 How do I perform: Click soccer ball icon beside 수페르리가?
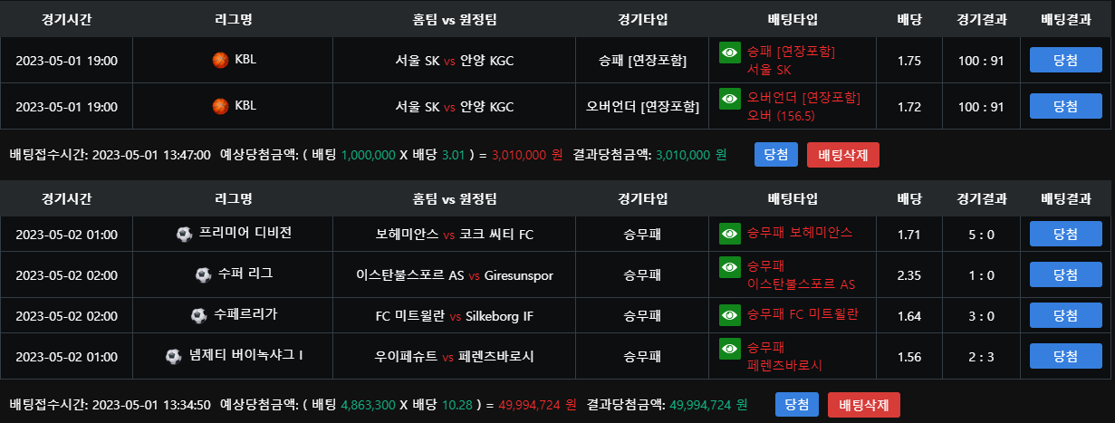(199, 315)
